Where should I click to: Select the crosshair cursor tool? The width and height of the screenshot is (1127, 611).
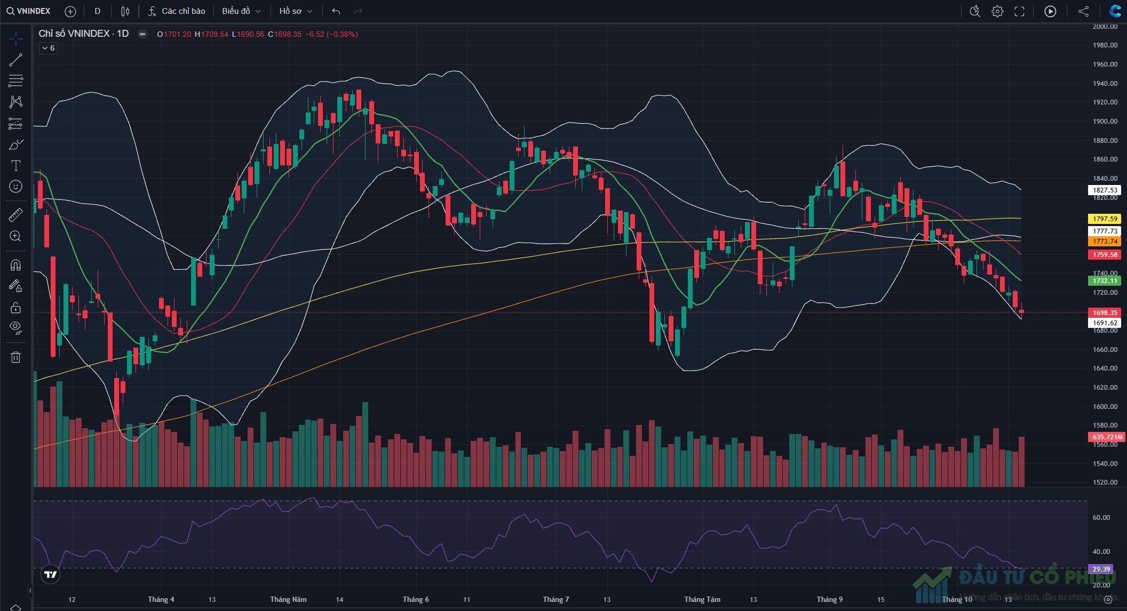tap(15, 38)
